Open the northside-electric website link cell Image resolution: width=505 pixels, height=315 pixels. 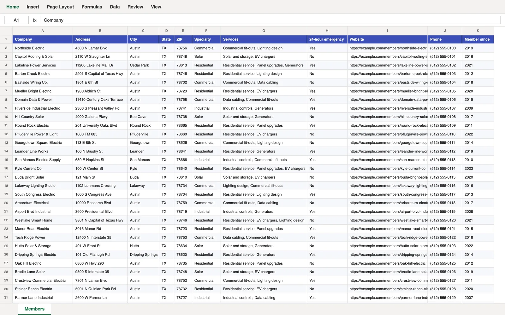click(387, 48)
